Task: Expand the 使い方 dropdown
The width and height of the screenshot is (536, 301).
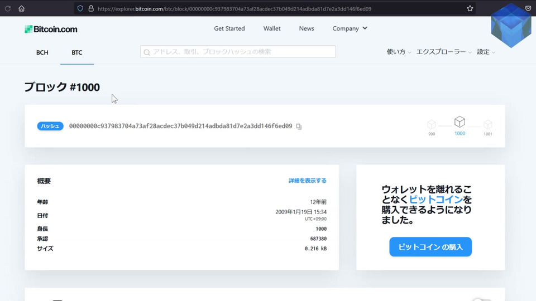Action: tap(399, 52)
